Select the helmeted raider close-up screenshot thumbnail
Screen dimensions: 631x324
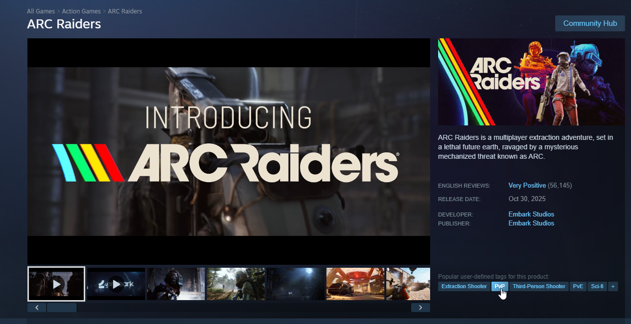(176, 284)
